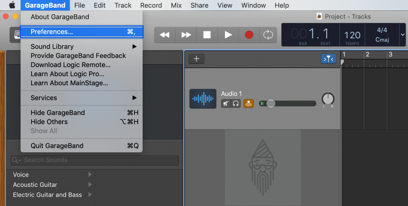This screenshot has height=206, width=408.
Task: Click the Audio 1 volume slider knob
Action: [x=271, y=104]
